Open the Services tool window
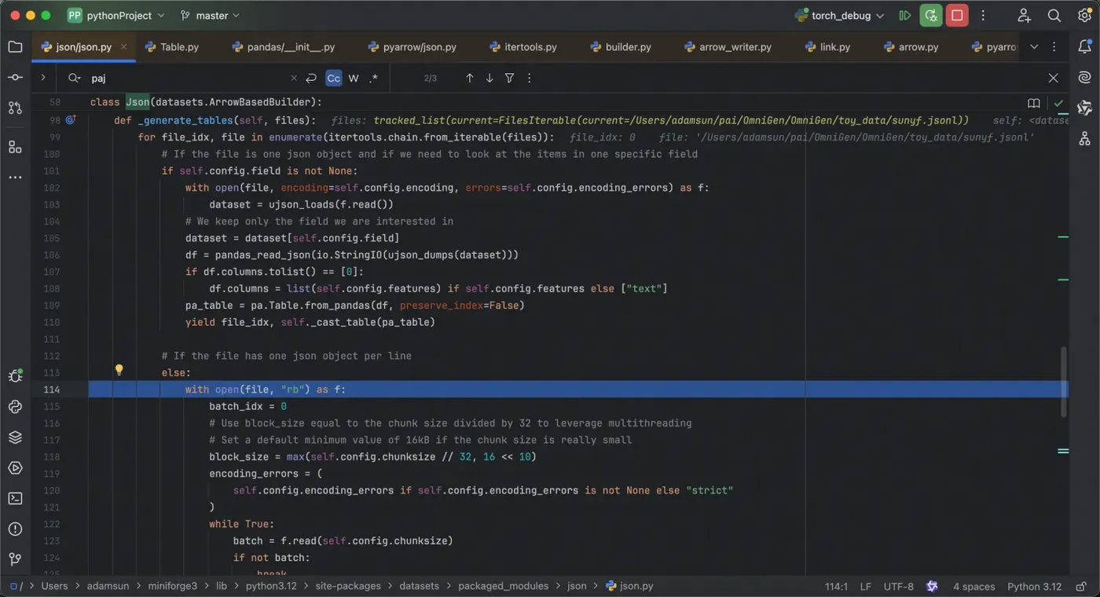This screenshot has width=1100, height=597. click(15, 467)
